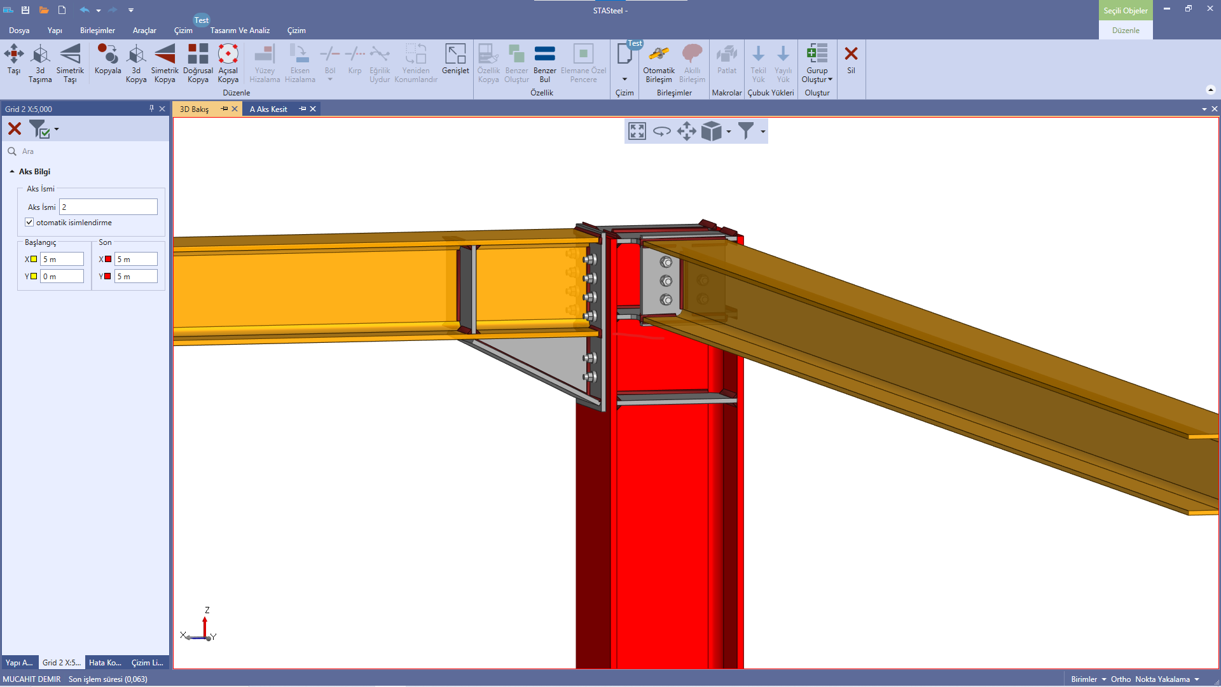The width and height of the screenshot is (1221, 687).
Task: Click the orbit rotate view icon
Action: (662, 132)
